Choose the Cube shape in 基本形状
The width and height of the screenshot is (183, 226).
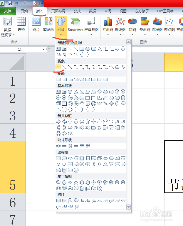[x=58, y=104]
